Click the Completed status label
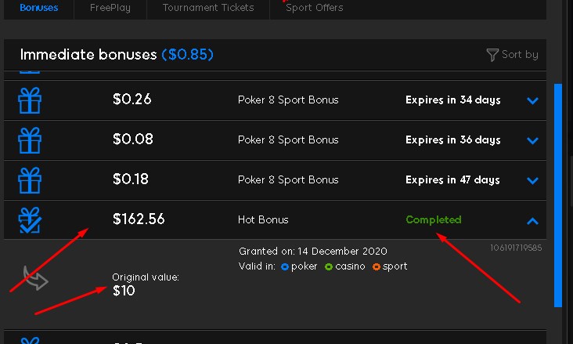 (434, 219)
